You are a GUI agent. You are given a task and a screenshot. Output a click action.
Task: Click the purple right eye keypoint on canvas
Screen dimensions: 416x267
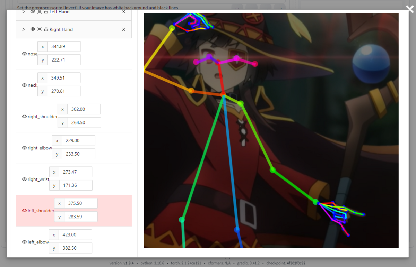tap(209, 56)
